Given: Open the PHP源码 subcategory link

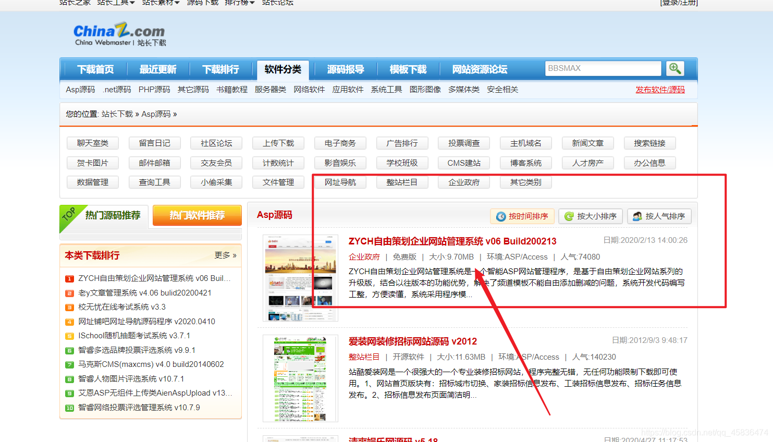Looking at the screenshot, I should [154, 90].
